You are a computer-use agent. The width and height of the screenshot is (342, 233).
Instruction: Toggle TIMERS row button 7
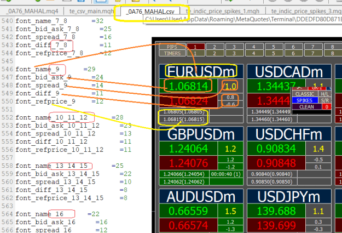[313, 53]
